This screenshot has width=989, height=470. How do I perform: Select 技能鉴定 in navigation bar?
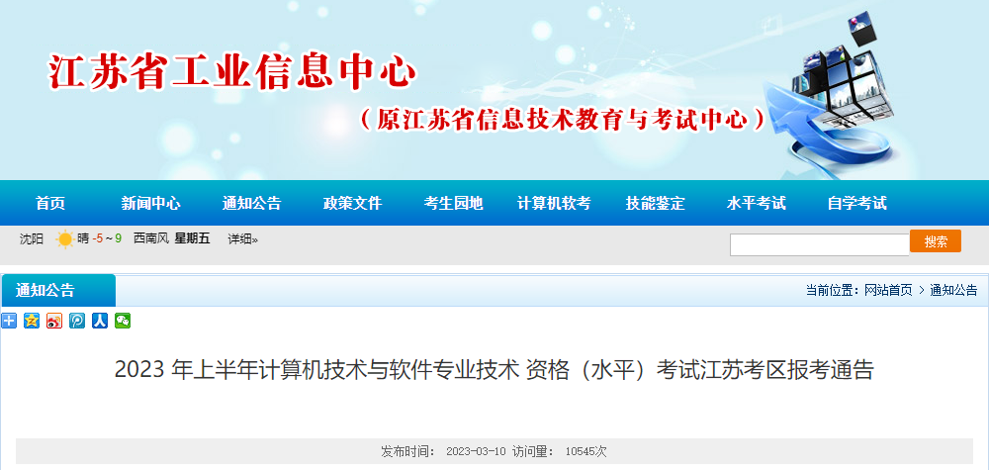click(x=656, y=203)
